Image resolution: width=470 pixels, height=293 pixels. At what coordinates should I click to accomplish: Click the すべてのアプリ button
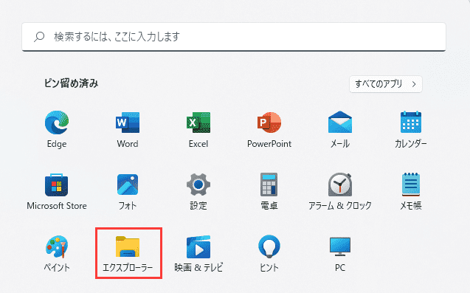(x=386, y=84)
